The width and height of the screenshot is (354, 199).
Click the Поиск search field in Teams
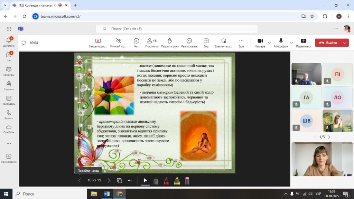point(176,29)
